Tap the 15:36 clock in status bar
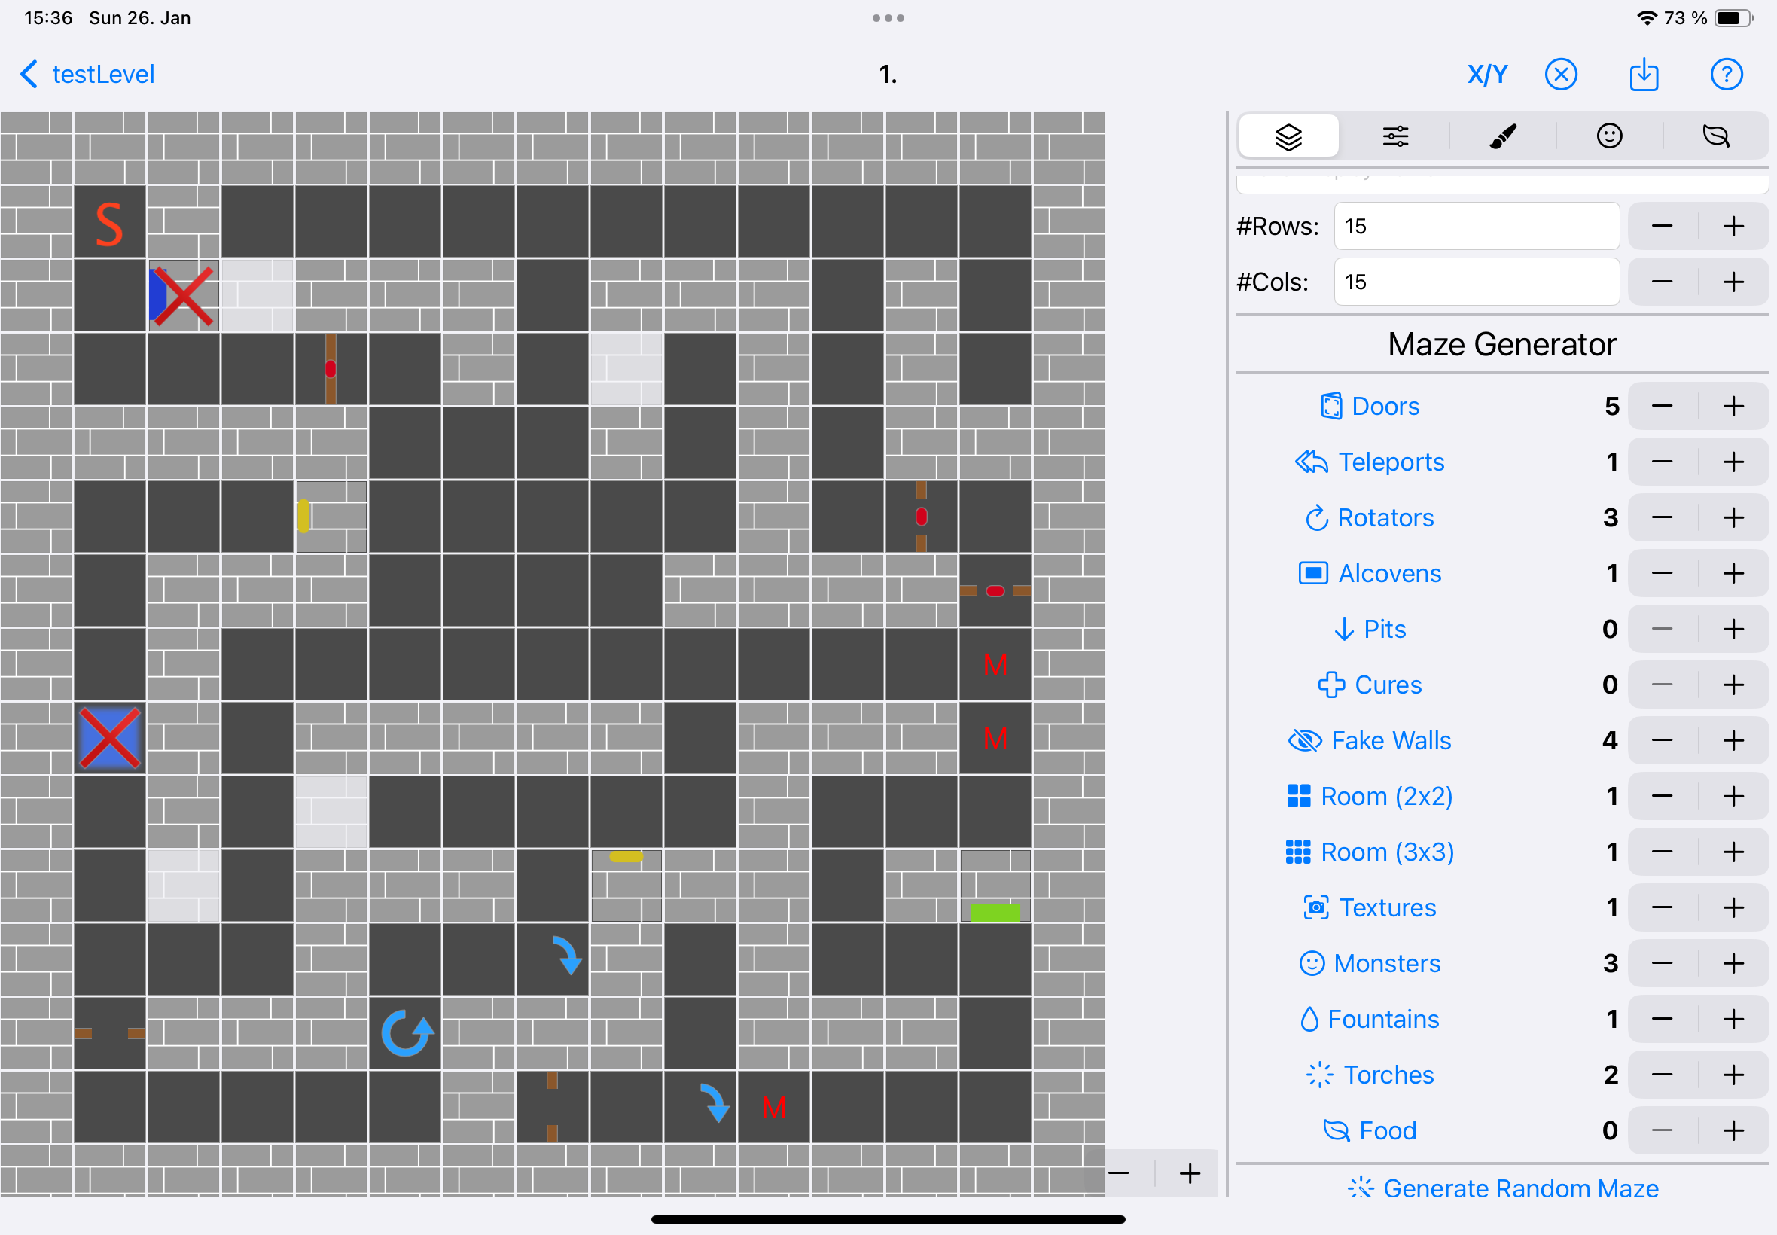This screenshot has height=1235, width=1777. [48, 18]
